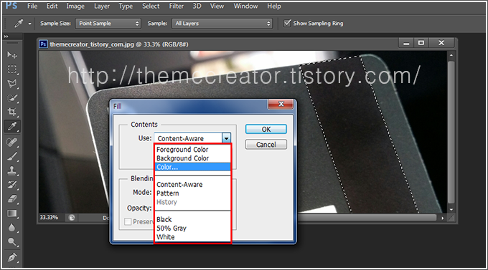
Task: Select the Dodge tool
Action: coord(12,241)
